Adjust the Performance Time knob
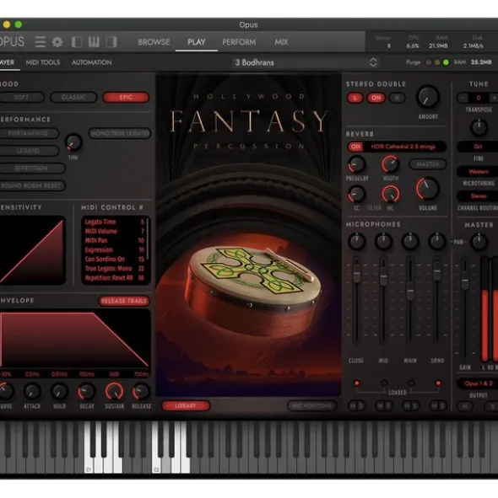This screenshot has width=498, height=498. pos(73,142)
